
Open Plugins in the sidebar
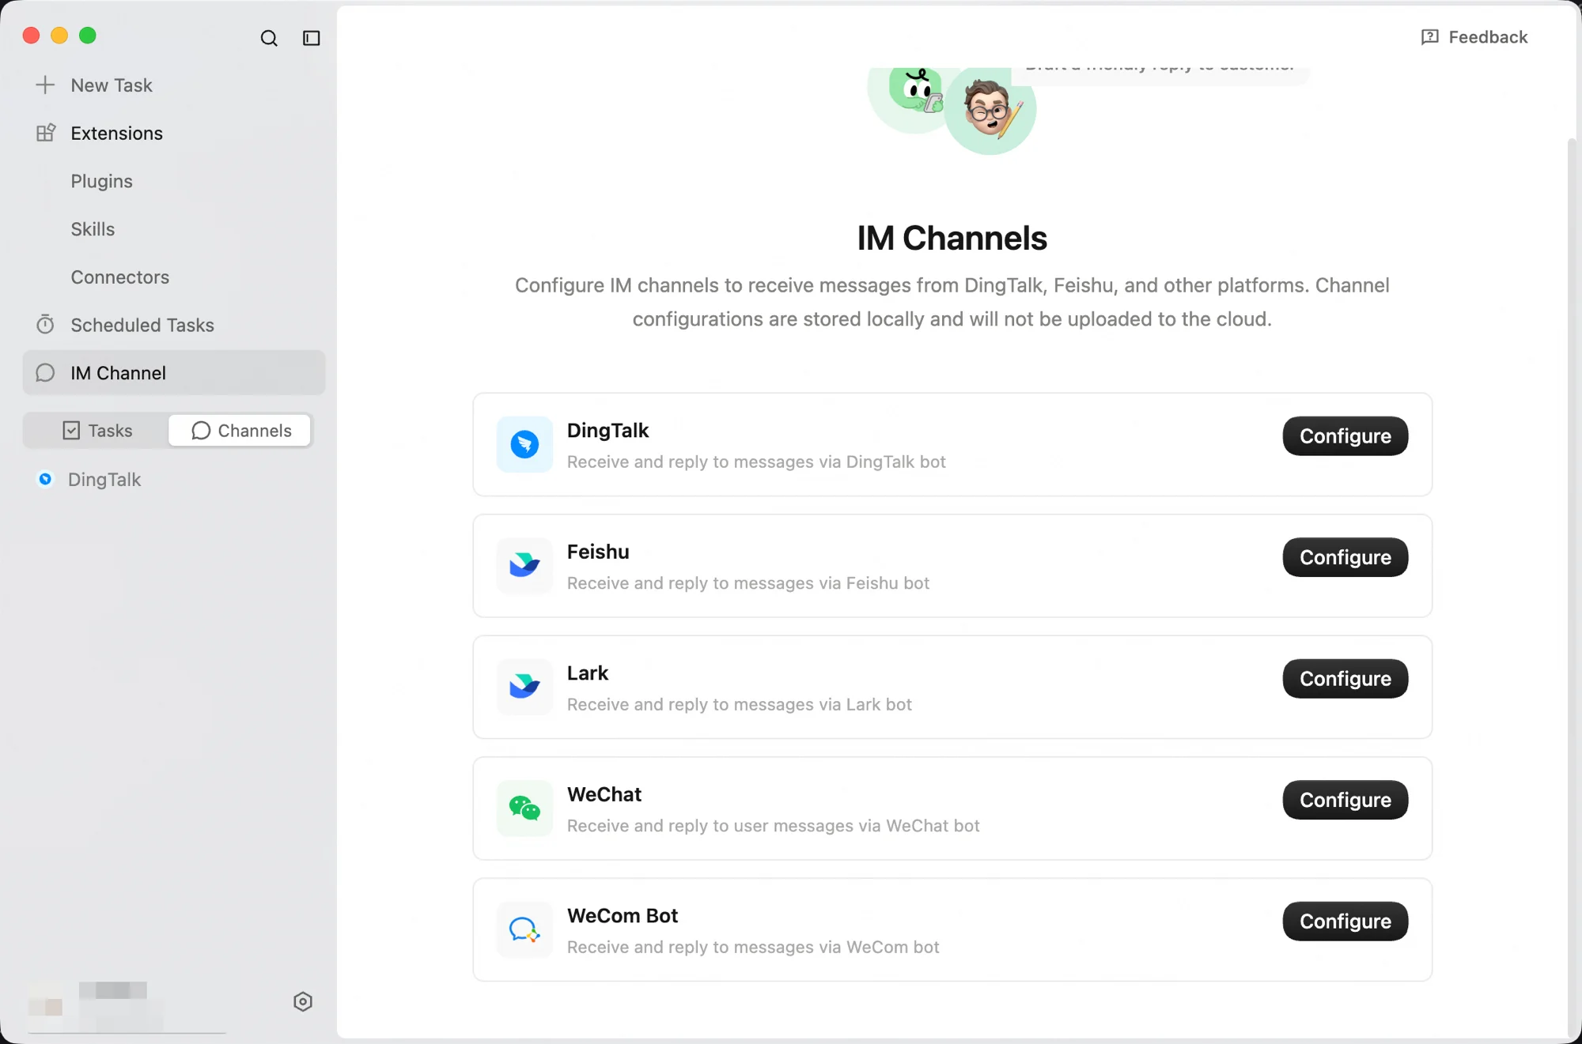point(101,181)
